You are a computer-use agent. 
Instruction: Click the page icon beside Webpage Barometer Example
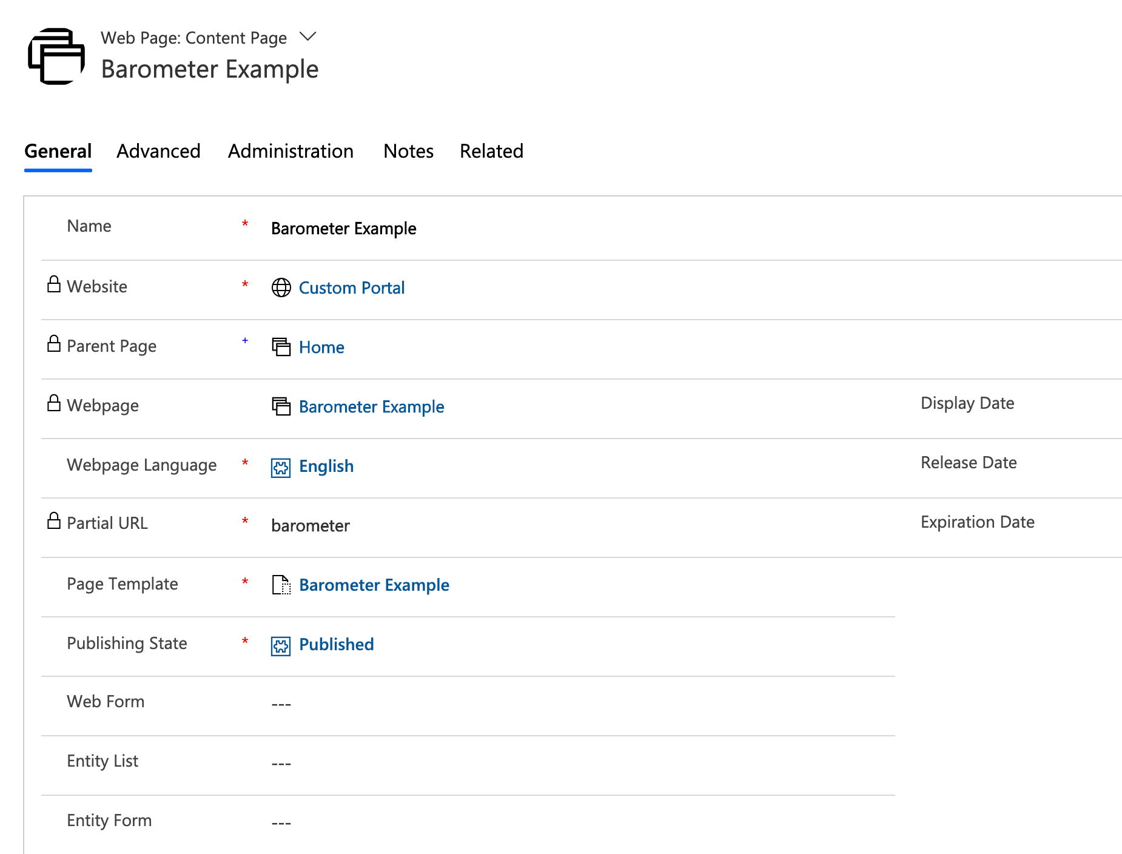[281, 406]
